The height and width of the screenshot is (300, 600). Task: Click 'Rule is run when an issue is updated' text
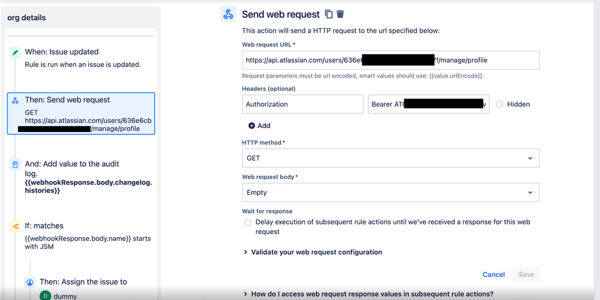(x=83, y=65)
